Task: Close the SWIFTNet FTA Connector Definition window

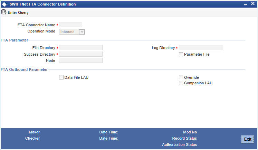Action: click(253, 3)
